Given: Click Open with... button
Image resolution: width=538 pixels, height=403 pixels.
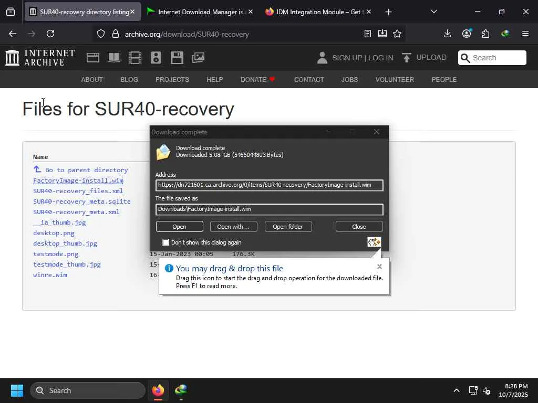Looking at the screenshot, I should click(x=233, y=227).
